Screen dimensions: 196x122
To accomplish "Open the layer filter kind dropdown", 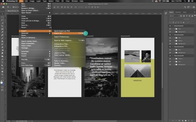I will pyautogui.click(x=174, y=16).
